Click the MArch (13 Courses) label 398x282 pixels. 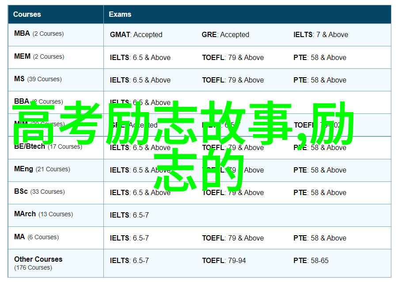(x=43, y=214)
